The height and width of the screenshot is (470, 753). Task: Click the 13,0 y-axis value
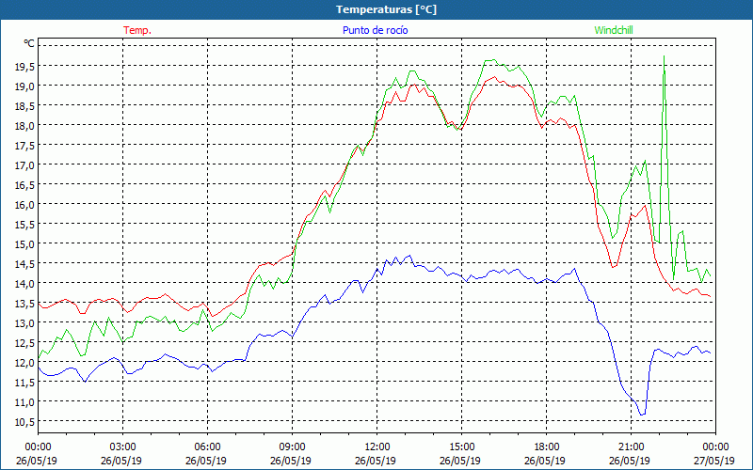click(x=24, y=323)
